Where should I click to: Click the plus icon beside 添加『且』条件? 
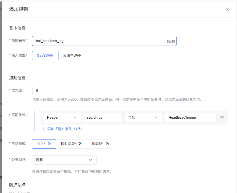click(44, 129)
